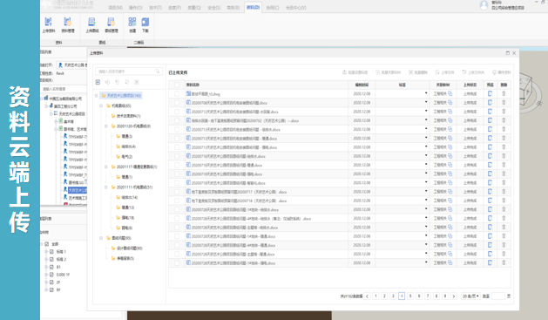Image resolution: width=548 pixels, height=320 pixels.
Task: Open the 进度(P) ribbon tab
Action: click(174, 7)
